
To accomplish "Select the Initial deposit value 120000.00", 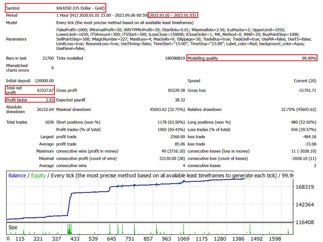I will pos(44,81).
